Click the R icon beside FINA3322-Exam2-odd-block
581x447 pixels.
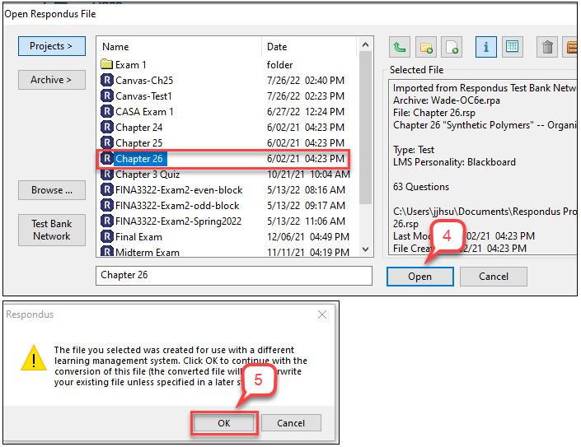tap(106, 205)
